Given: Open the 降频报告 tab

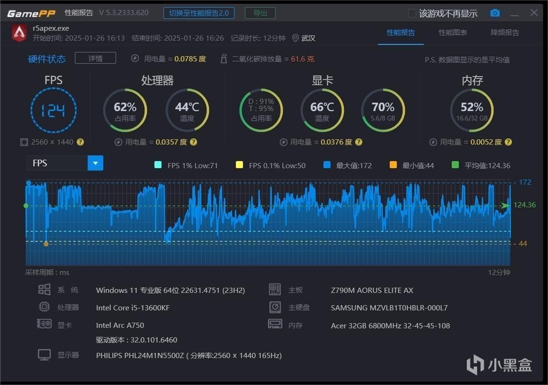Looking at the screenshot, I should (x=504, y=32).
